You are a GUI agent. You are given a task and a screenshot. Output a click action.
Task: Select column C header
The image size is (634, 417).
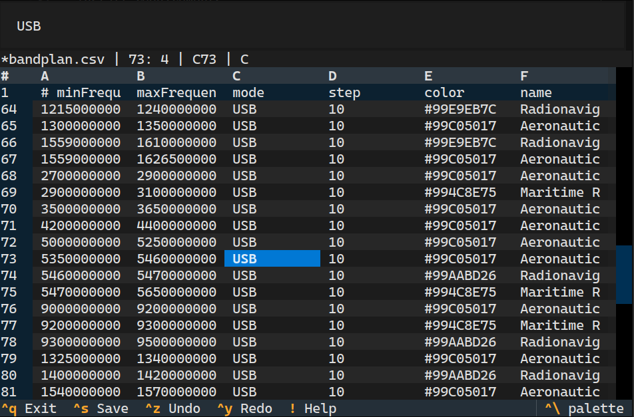236,76
